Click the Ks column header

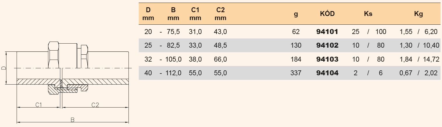tap(368, 14)
